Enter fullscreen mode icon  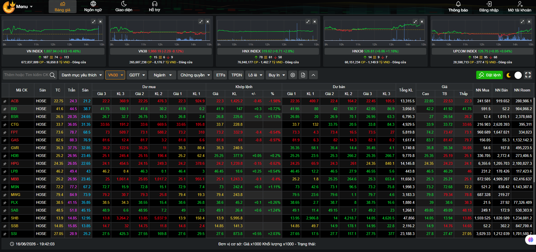528,75
